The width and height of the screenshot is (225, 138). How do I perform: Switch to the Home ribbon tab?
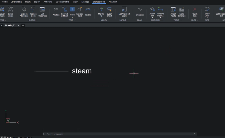4,2
